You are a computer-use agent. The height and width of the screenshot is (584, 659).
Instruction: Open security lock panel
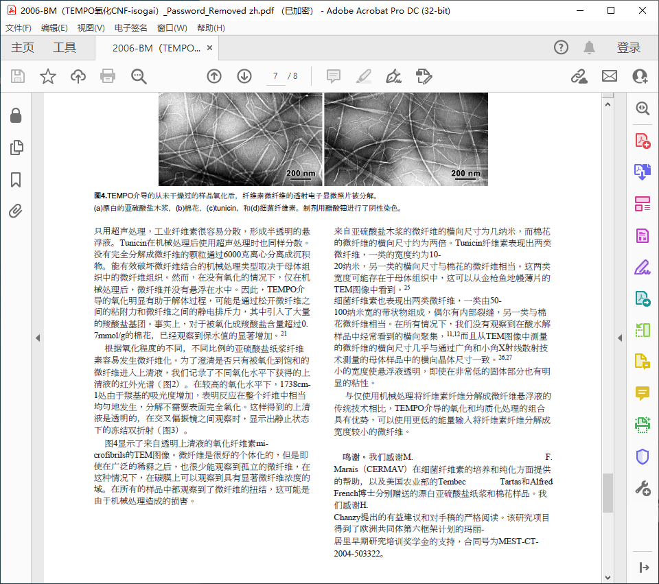16,115
